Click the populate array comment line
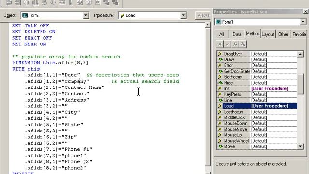The image size is (309, 174). pos(66,57)
